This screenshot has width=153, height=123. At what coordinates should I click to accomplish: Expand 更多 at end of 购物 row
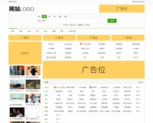click(138, 95)
